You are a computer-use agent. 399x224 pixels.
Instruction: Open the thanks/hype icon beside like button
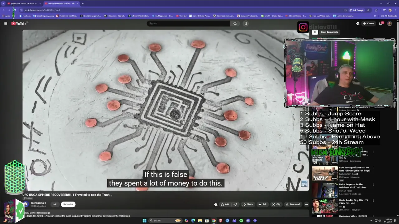tap(215, 204)
